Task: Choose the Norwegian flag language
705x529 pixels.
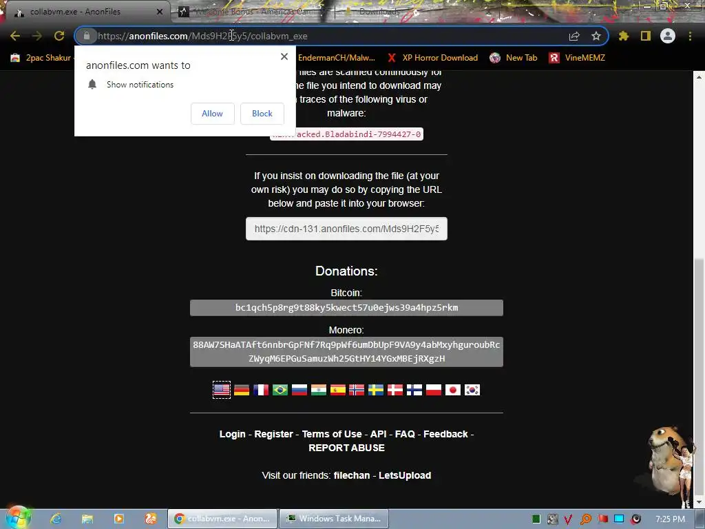Action: tap(357, 390)
